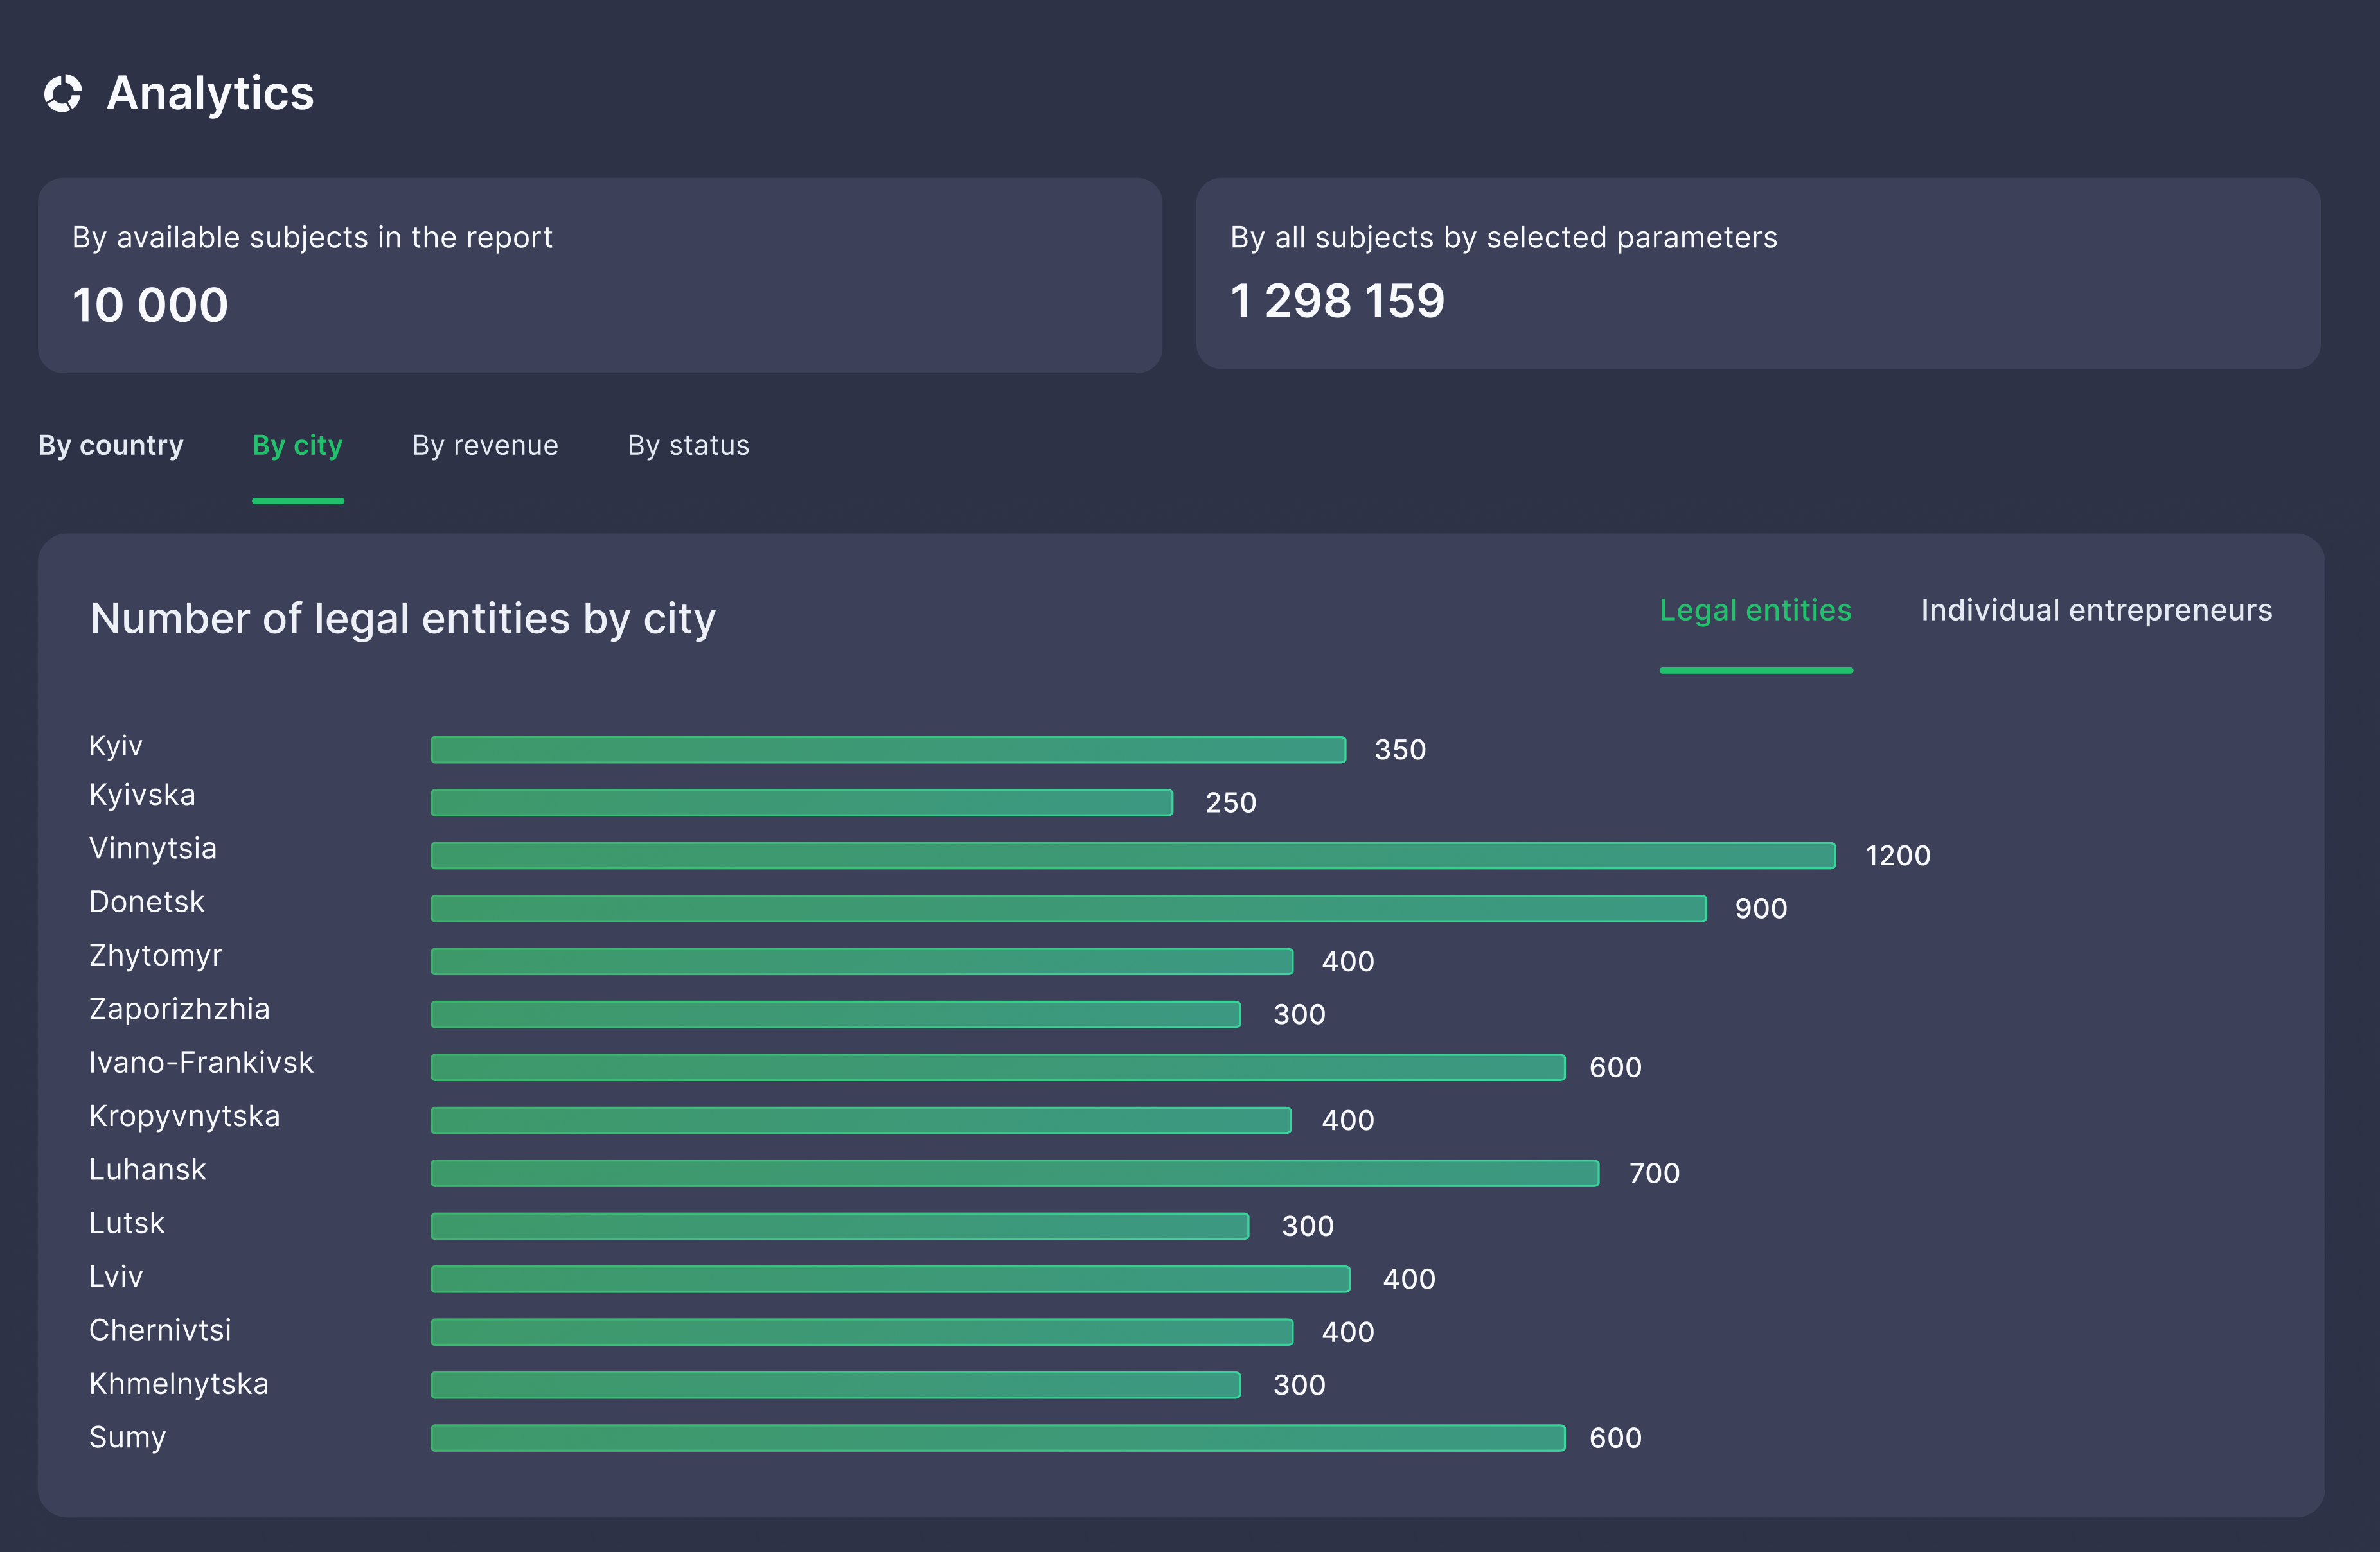Select the By city tab
Viewport: 2380px width, 1552px height.
click(x=297, y=445)
